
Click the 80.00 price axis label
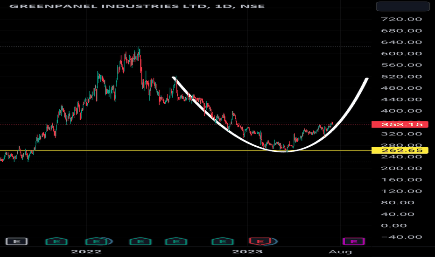click(398, 202)
